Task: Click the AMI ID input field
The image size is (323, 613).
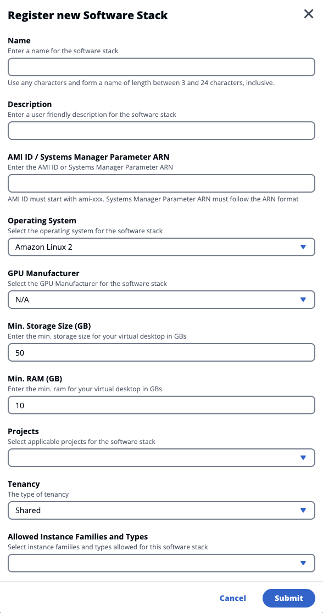Action: tap(161, 183)
